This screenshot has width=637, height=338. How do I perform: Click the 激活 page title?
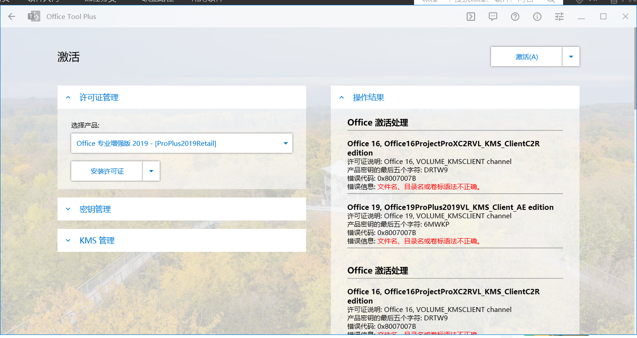pyautogui.click(x=69, y=57)
